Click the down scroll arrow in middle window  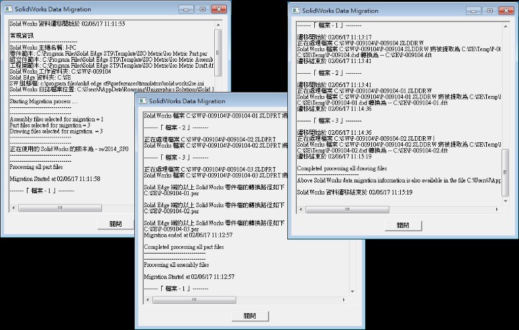pos(352,292)
